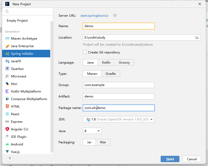Click the Cancel button

tap(192, 159)
